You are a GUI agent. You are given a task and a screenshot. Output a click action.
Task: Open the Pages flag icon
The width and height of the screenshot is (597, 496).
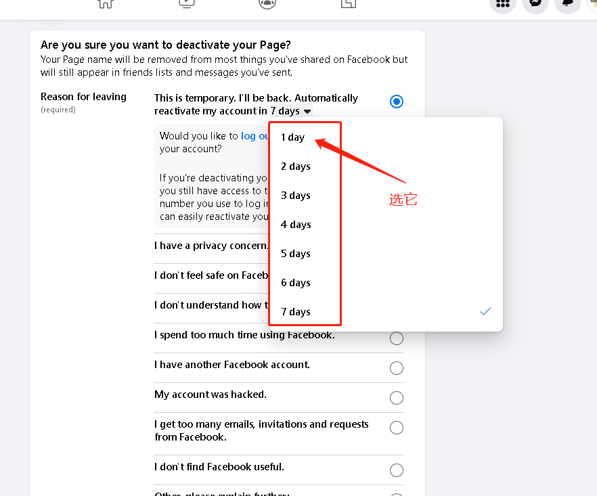click(x=349, y=3)
